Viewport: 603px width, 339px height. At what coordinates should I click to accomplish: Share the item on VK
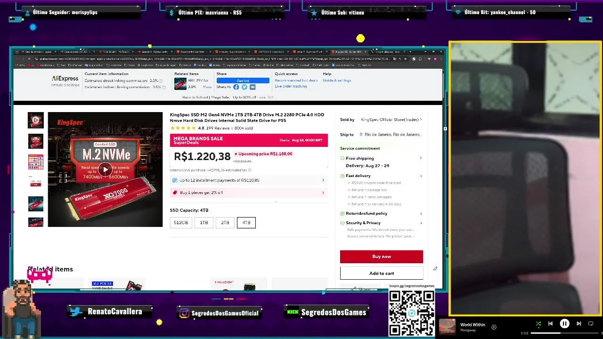[253, 87]
